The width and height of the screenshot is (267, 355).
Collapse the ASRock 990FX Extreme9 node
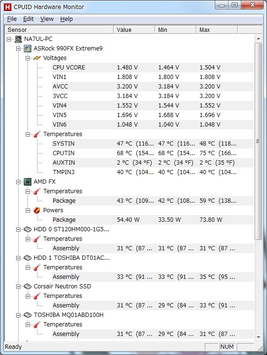19,49
